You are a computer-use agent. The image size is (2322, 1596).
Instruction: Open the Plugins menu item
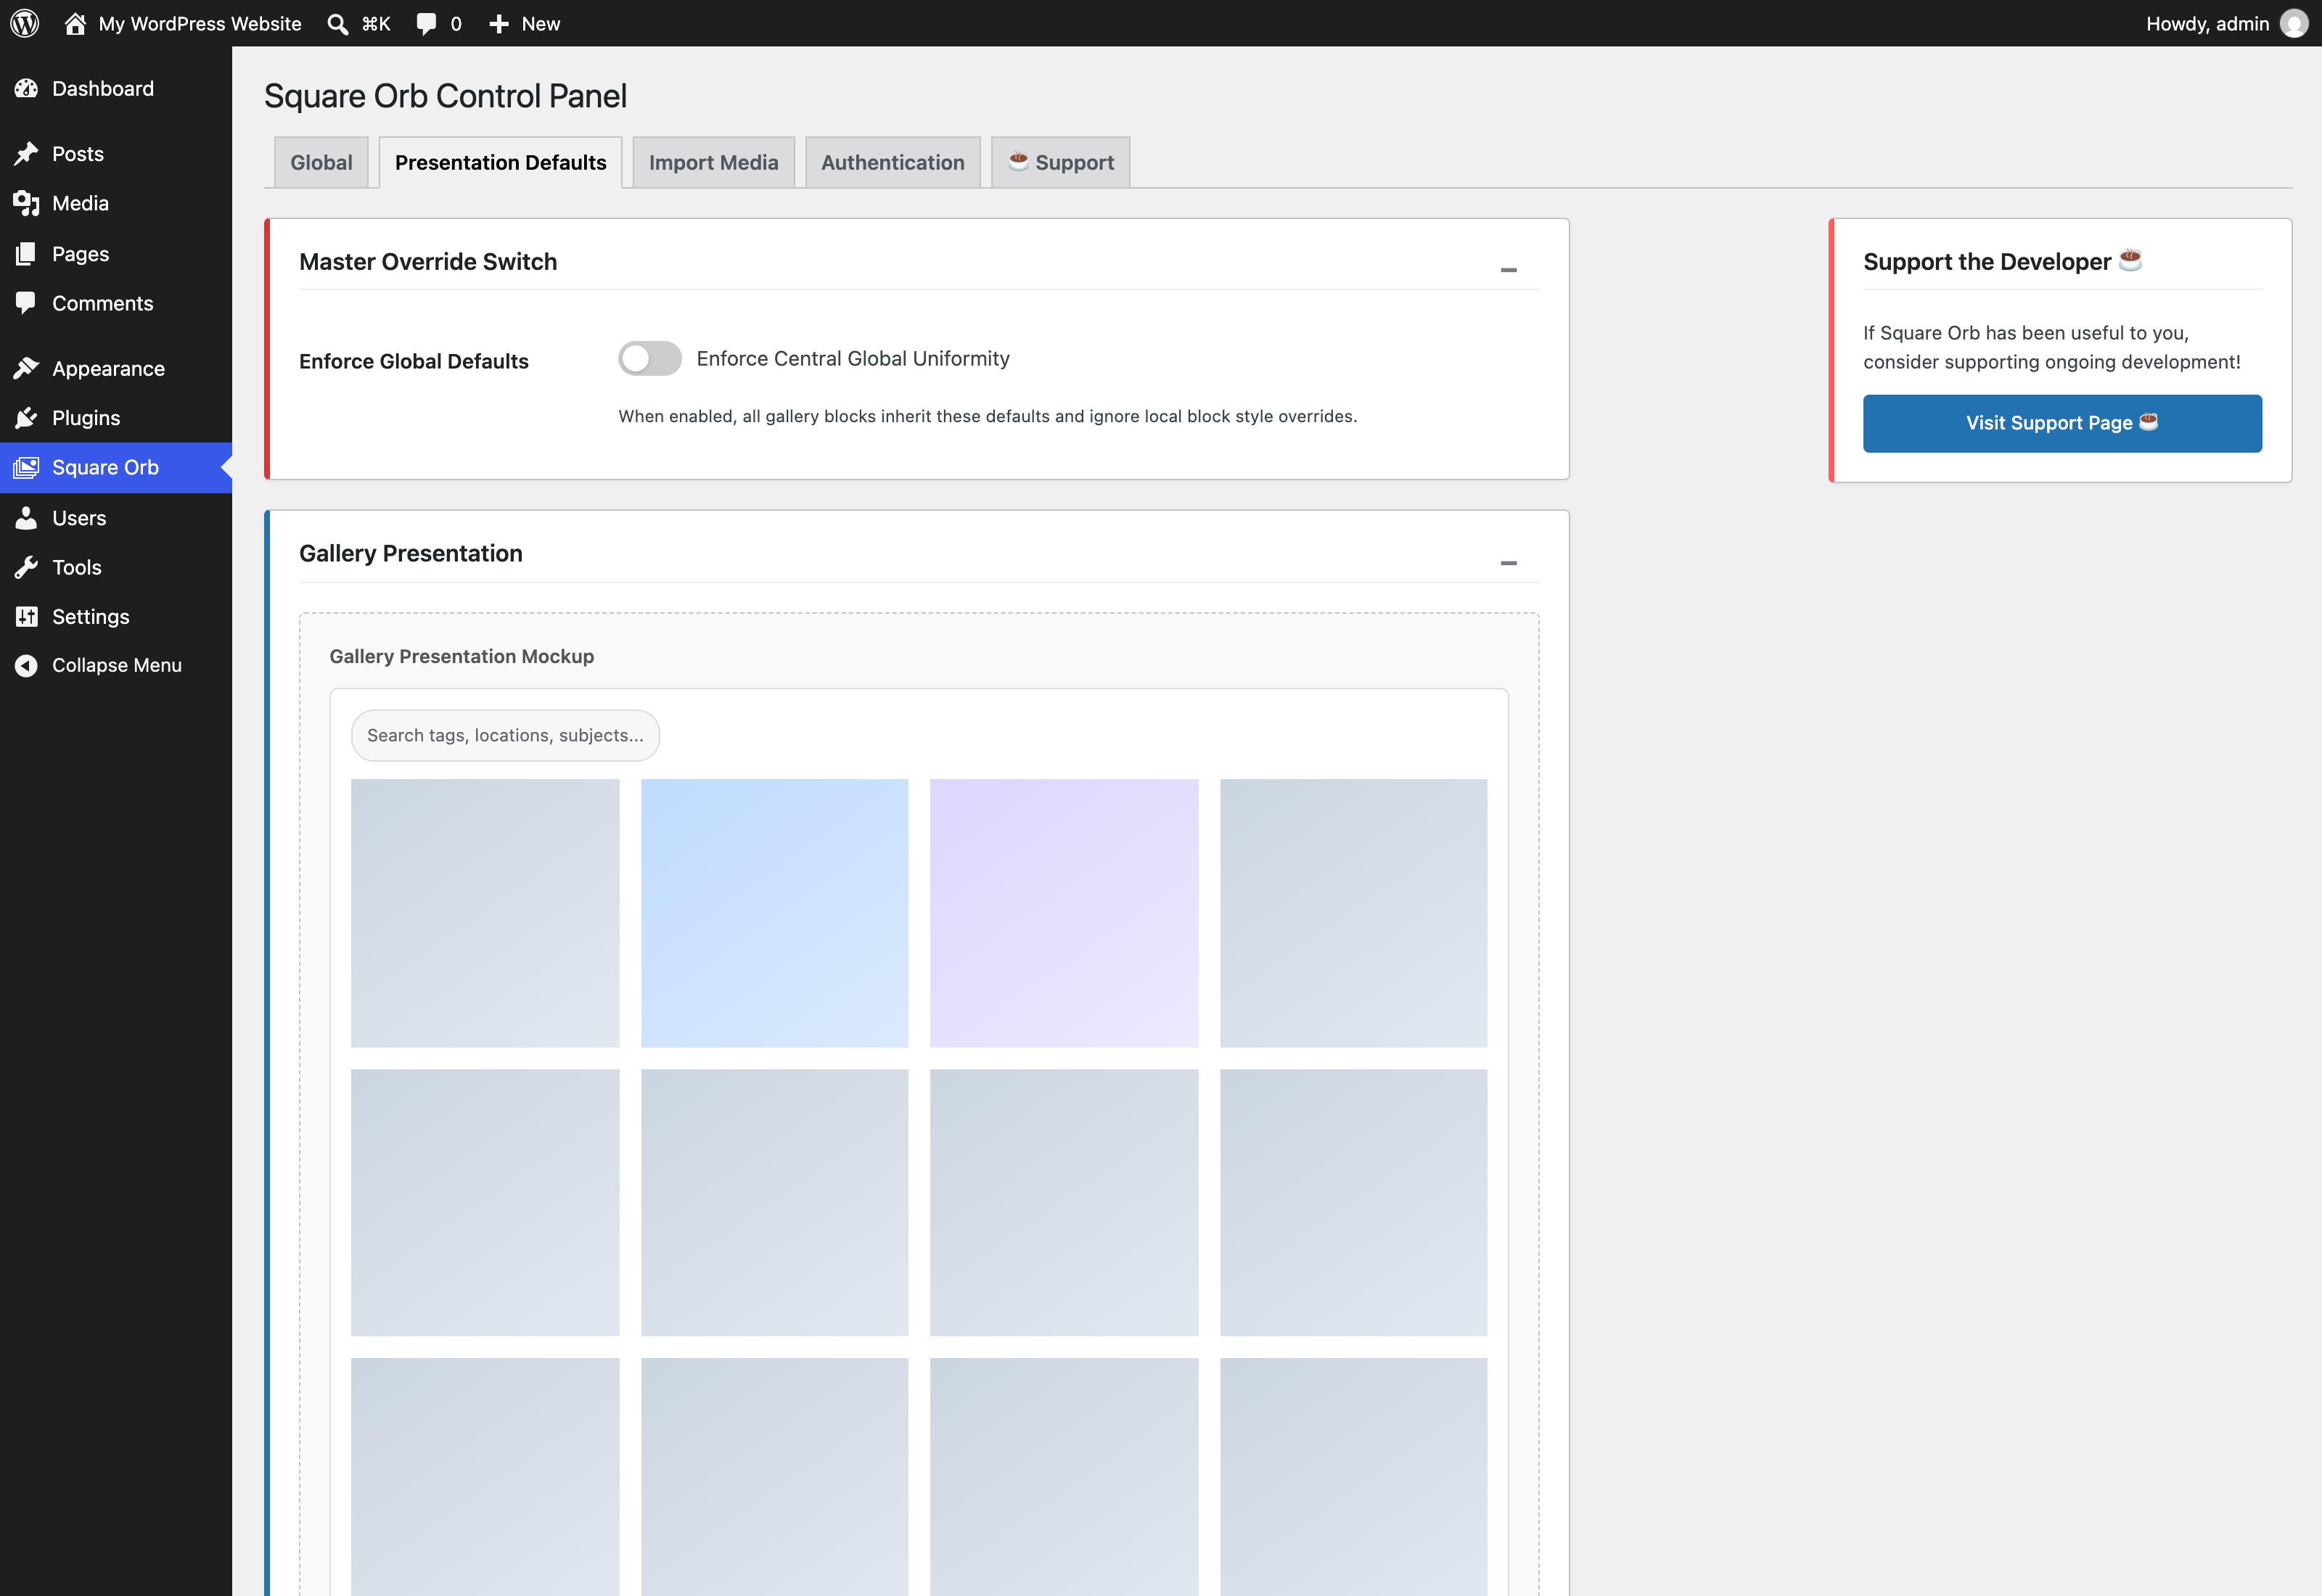[x=116, y=418]
